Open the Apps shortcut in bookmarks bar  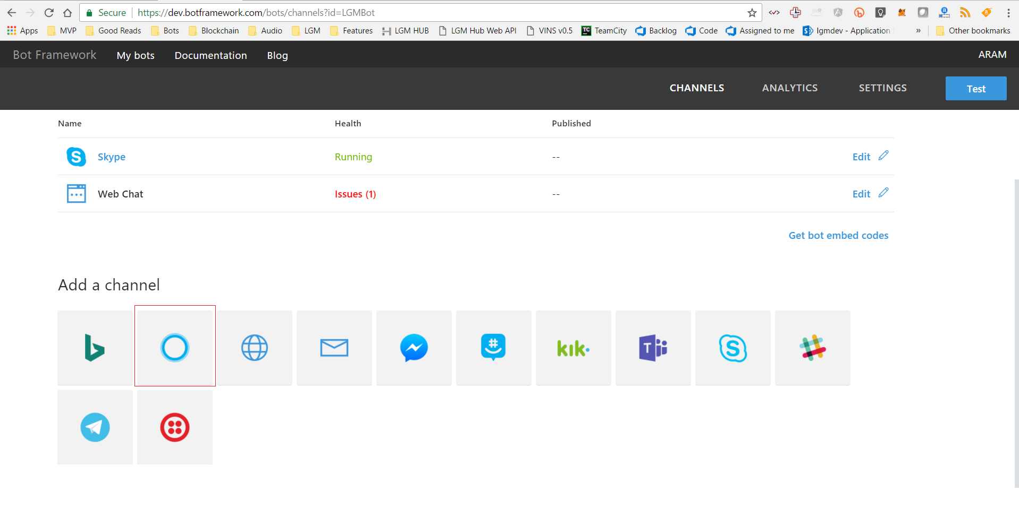click(x=22, y=31)
